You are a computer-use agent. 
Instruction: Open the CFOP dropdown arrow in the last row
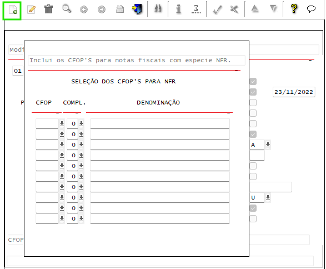[x=62, y=218]
